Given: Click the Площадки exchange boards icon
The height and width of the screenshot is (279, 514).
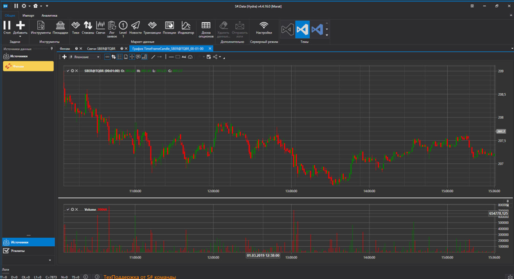Looking at the screenshot, I should (x=60, y=27).
